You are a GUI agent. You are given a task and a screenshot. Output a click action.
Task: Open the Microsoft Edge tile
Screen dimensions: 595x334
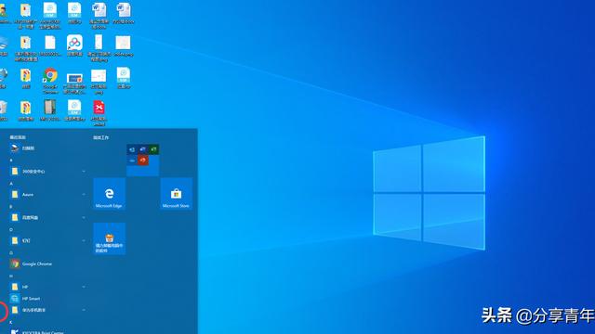point(110,194)
